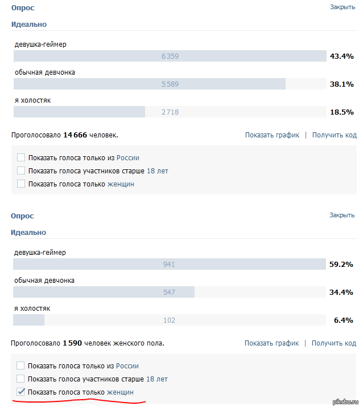This screenshot has height=406, width=359.
Task: Click the '18 лет' link in the 1 590-vote poll
Action: [x=156, y=379]
